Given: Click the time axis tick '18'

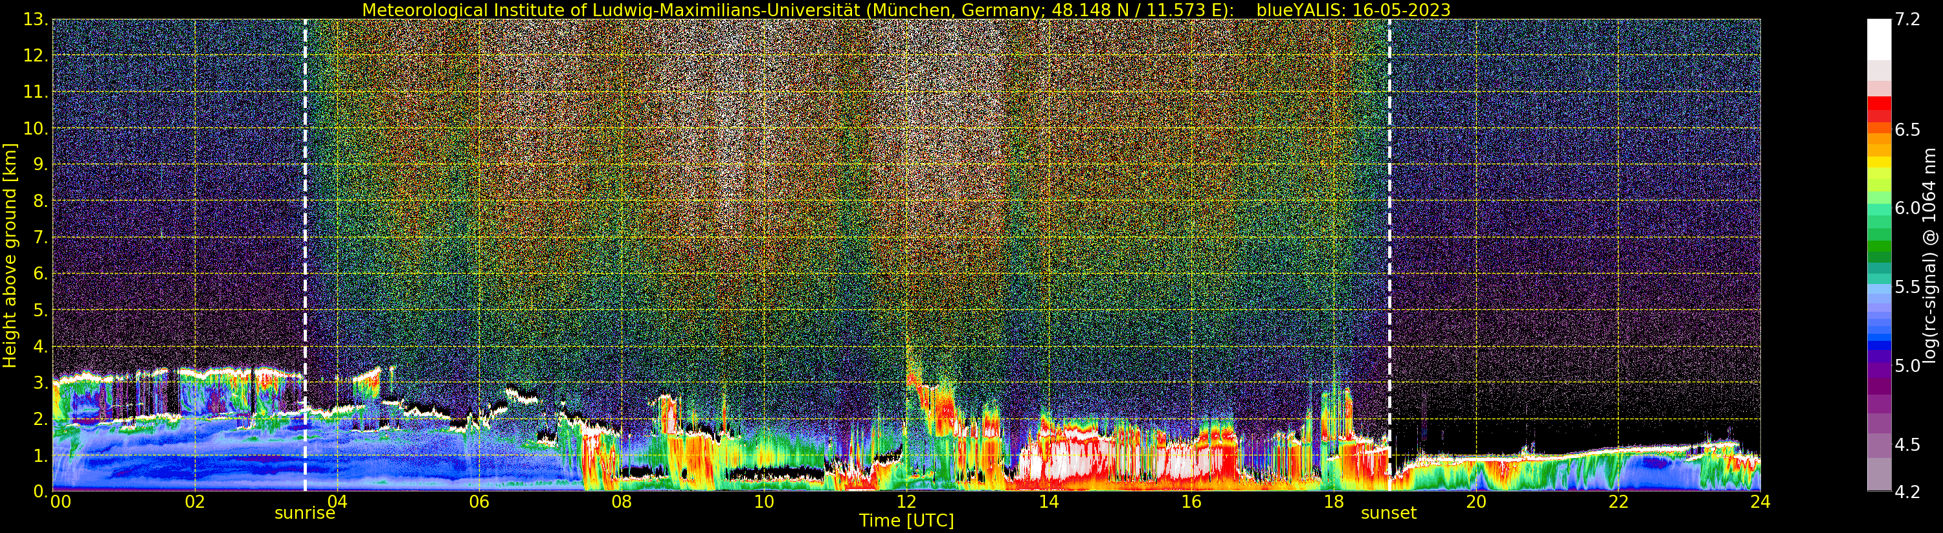Looking at the screenshot, I should click(1334, 502).
